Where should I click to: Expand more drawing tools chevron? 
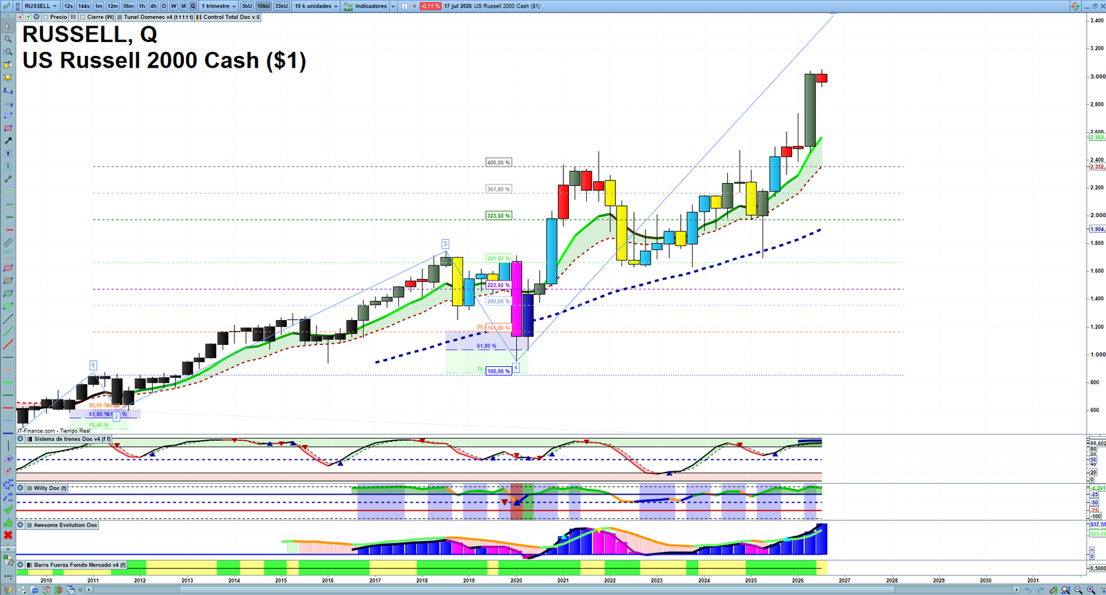[8, 548]
